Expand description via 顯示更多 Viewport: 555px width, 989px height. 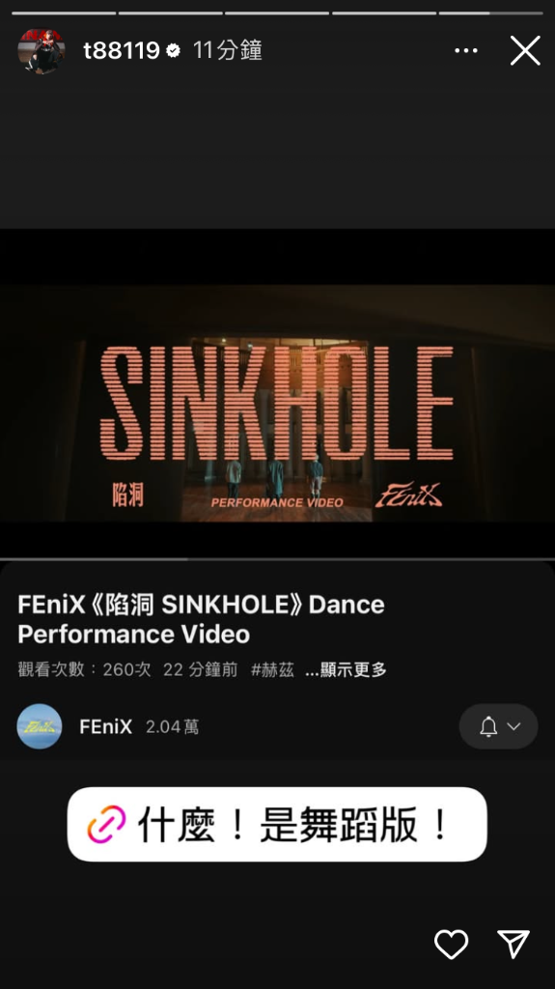coord(346,670)
